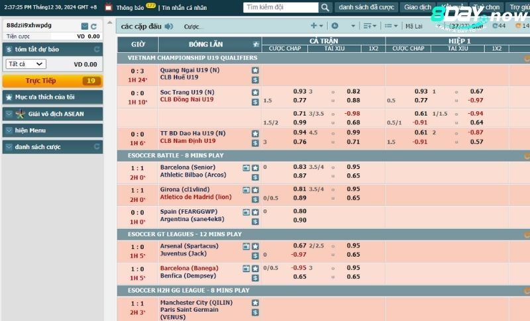Toggle favorite star for Manchester City (QILIN) match
Image resolution: width=530 pixels, height=321 pixels.
(255, 303)
